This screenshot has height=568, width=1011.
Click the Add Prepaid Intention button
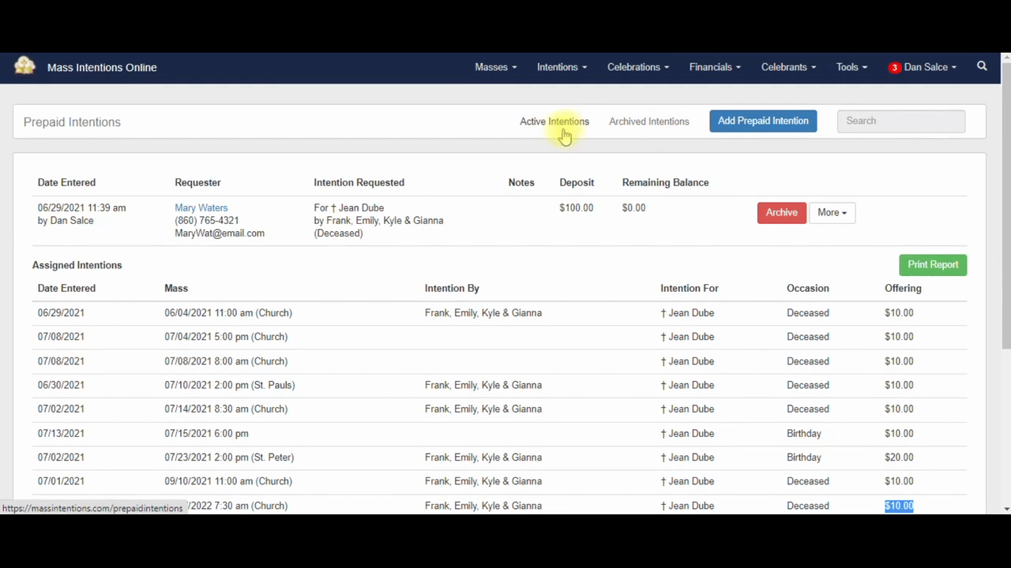point(763,121)
